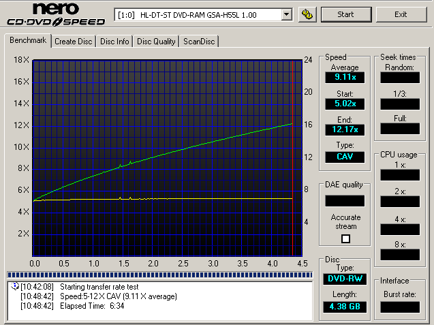This screenshot has height=325, width=434.
Task: Open the Create Disc tab
Action: (74, 42)
